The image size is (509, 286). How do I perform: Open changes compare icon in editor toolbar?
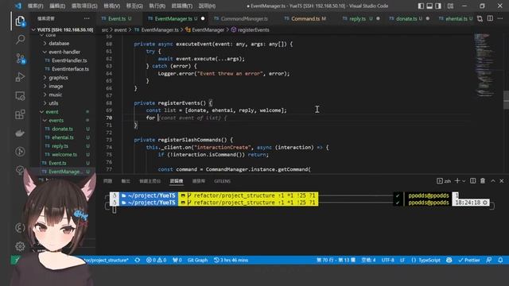(x=480, y=19)
